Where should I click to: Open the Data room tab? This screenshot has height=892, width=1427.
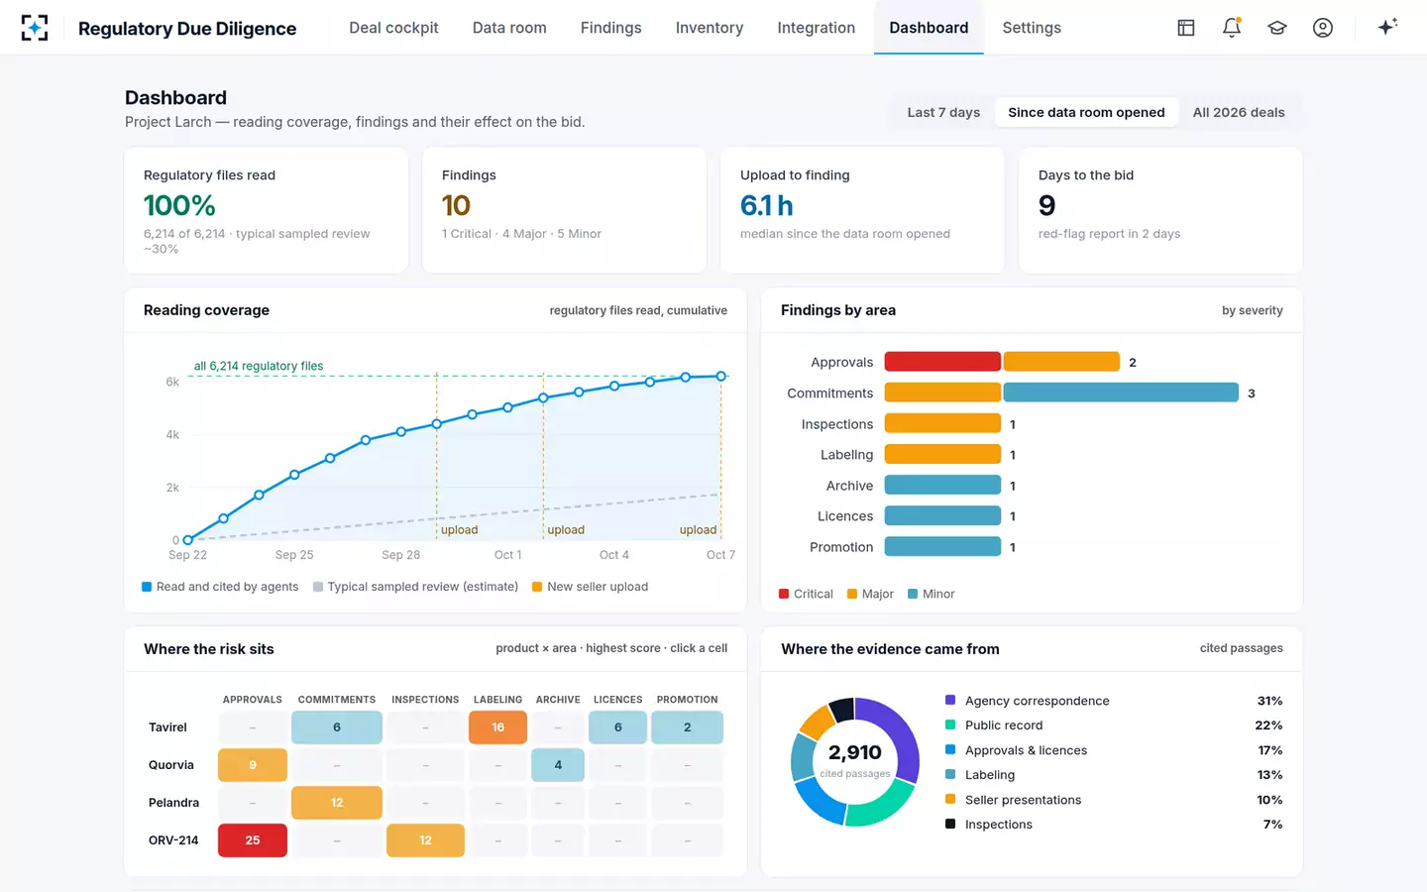(x=509, y=28)
